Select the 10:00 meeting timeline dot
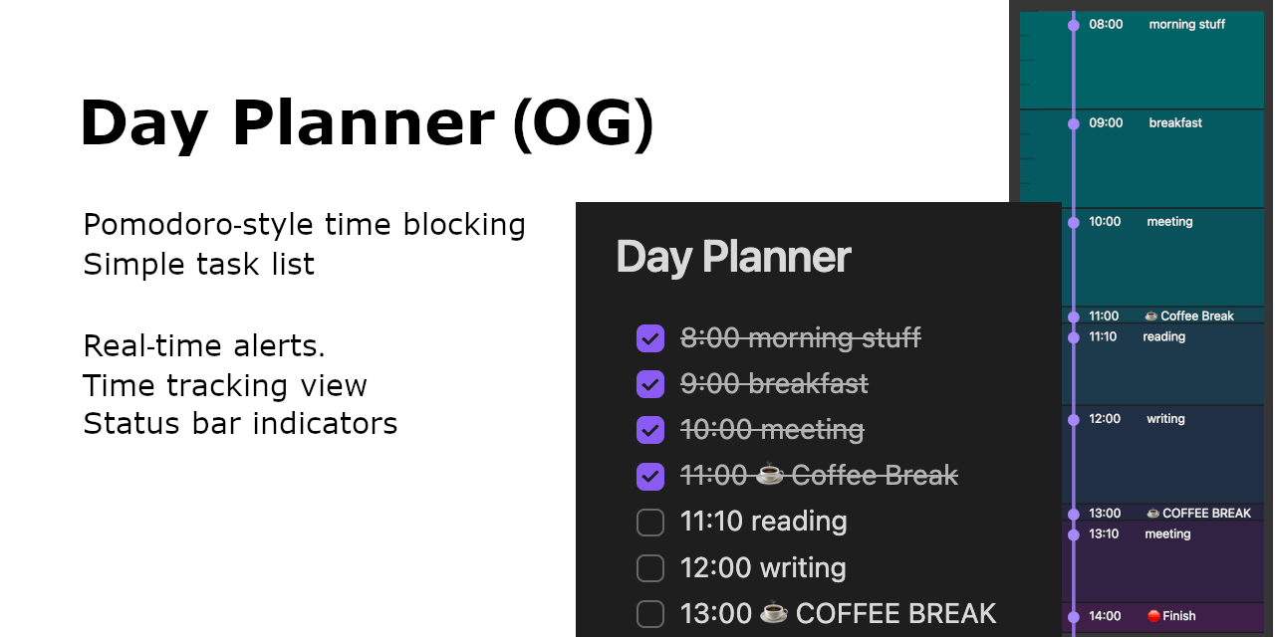Viewport: 1275px width, 637px height. click(x=1073, y=223)
